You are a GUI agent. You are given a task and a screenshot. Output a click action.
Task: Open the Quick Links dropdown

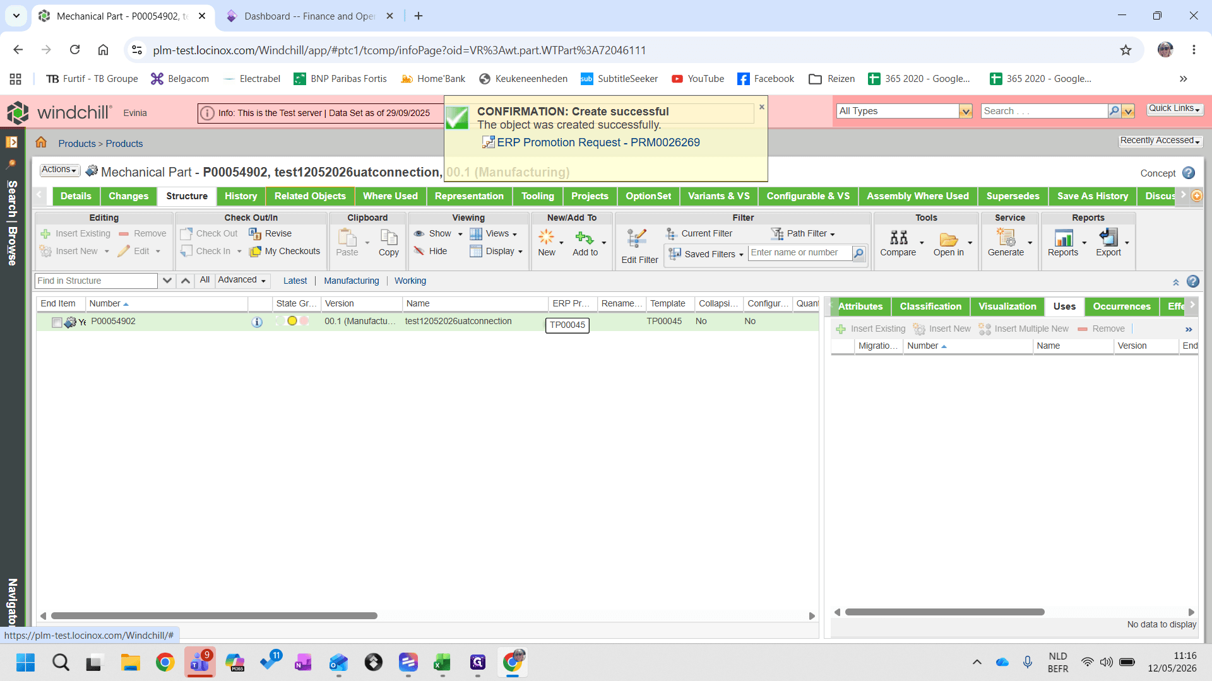[1174, 108]
